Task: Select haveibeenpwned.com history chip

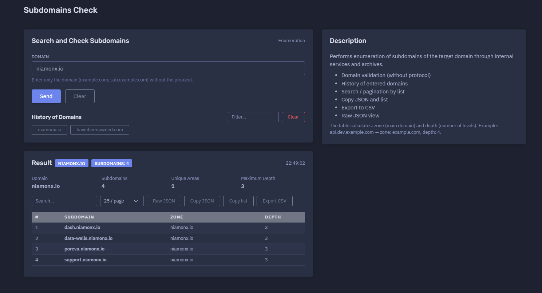Action: [100, 130]
